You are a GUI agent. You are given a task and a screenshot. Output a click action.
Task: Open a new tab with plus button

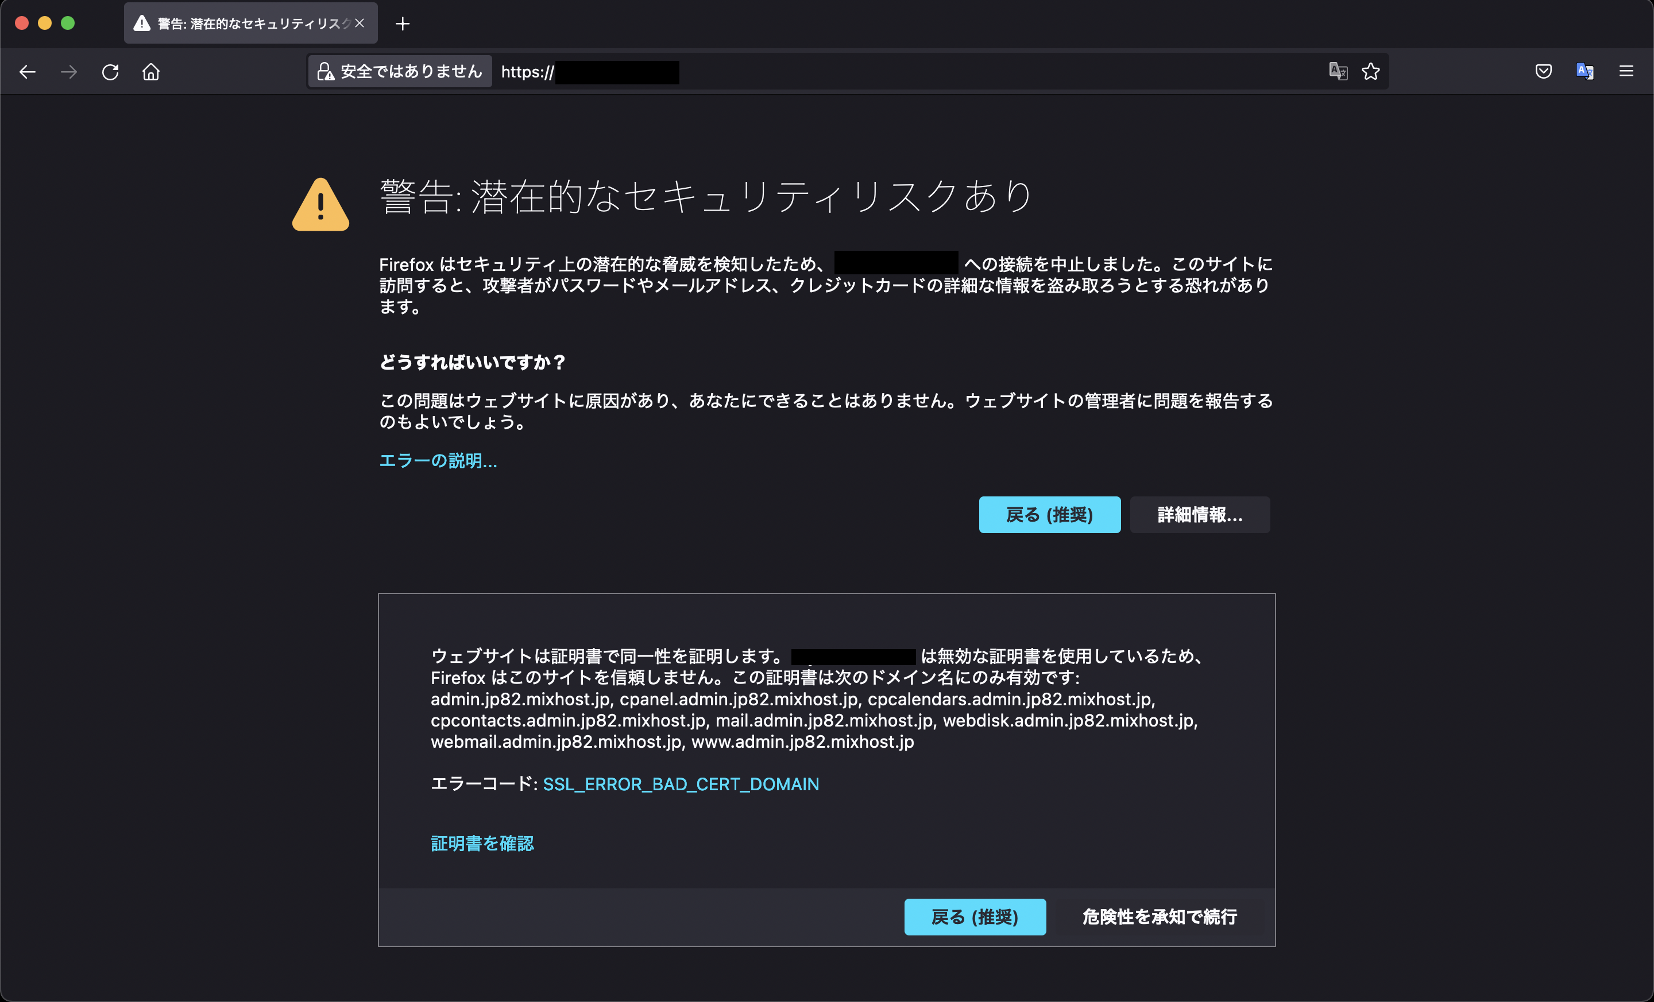point(403,24)
